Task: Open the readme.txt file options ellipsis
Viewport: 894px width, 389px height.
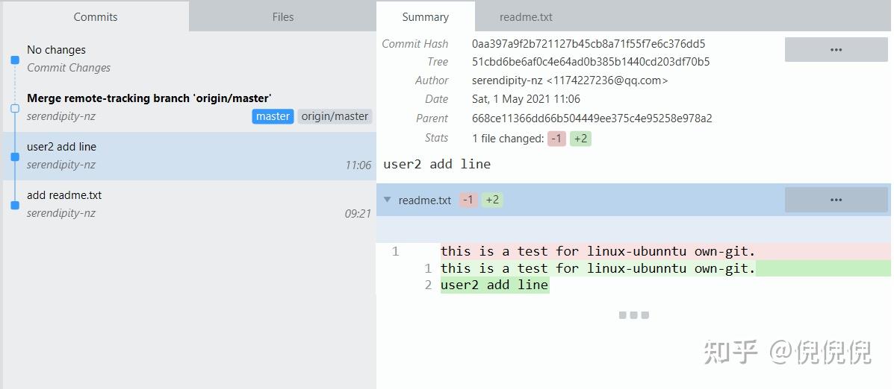Action: [x=836, y=200]
